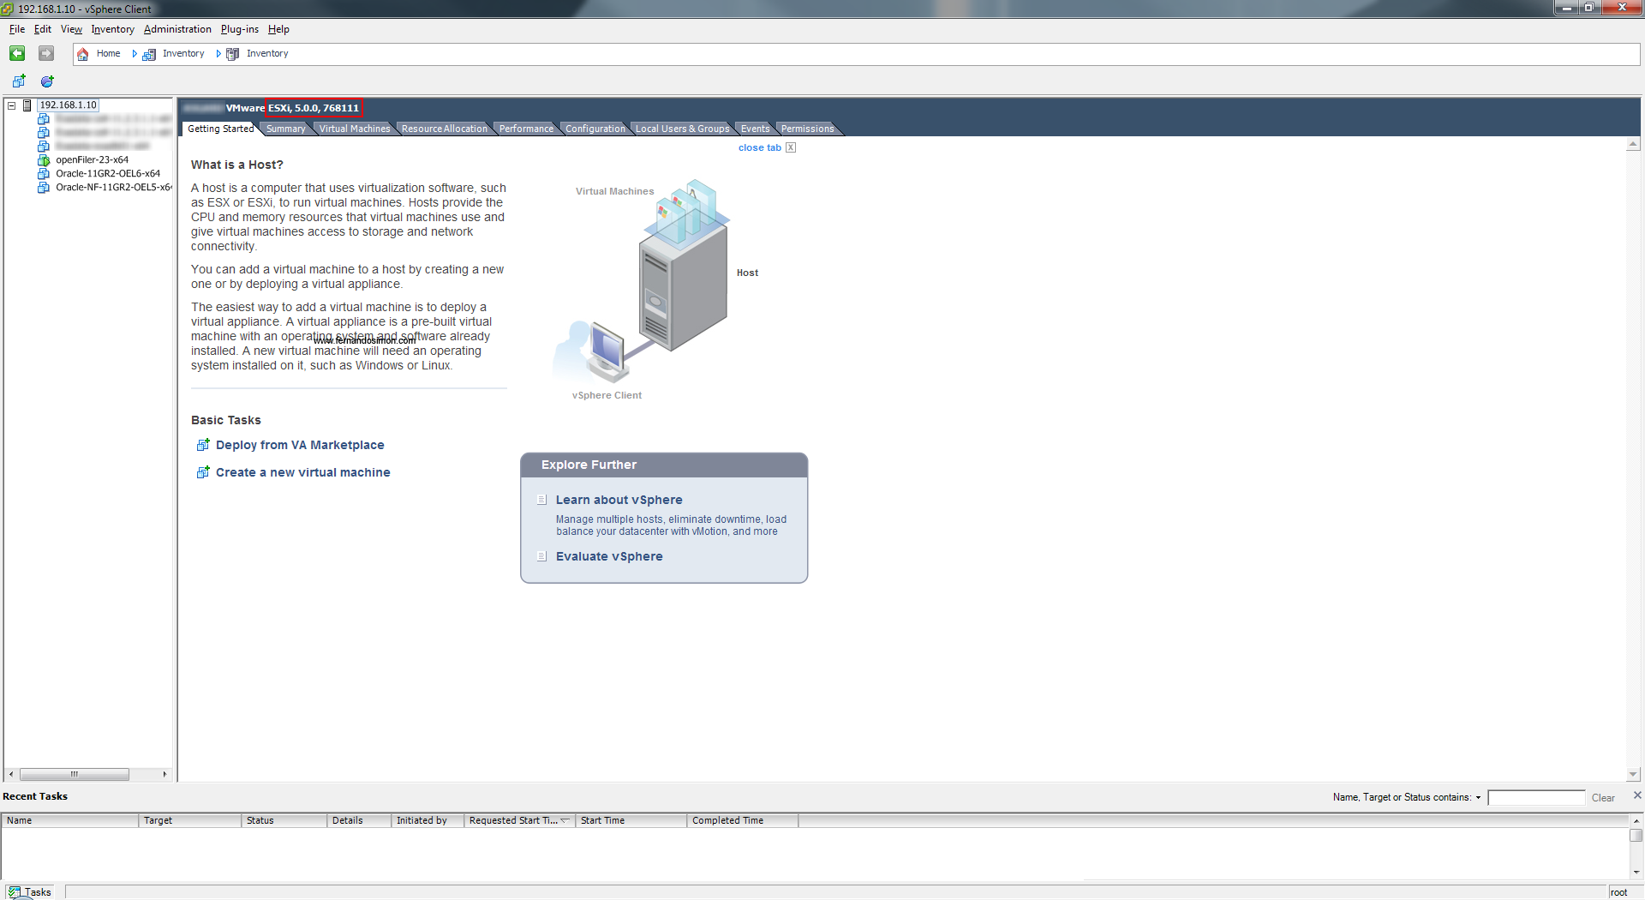Click Create a new virtual machine link
Screen dimensions: 1645x900
(302, 472)
